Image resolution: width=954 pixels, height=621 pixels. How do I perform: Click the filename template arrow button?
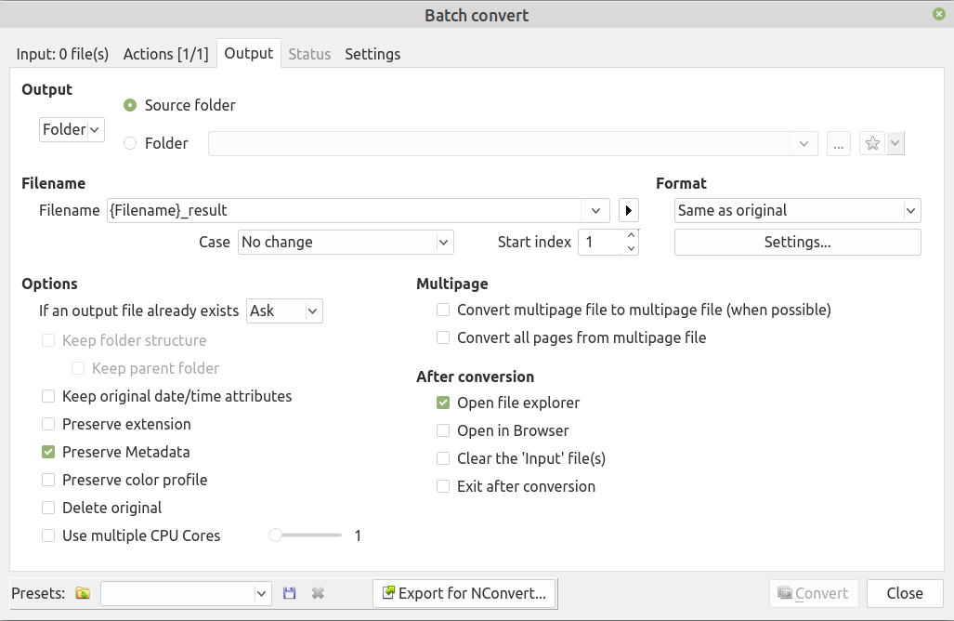[629, 210]
